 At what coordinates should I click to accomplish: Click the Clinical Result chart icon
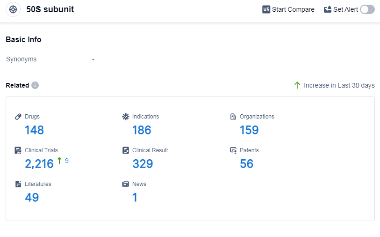pyautogui.click(x=126, y=150)
